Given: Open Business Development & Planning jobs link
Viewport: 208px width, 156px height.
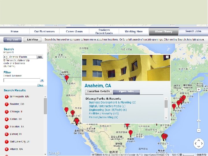Looking at the screenshot, I should click(112, 102).
